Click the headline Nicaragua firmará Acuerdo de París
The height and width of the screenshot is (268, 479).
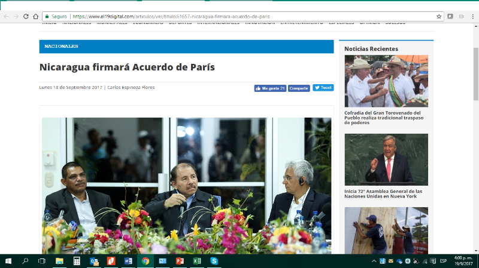127,67
